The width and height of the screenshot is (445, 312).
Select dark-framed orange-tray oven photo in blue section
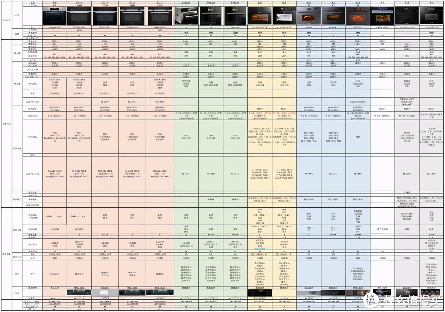click(x=333, y=15)
